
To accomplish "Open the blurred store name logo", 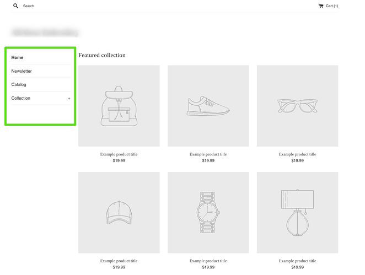I will pyautogui.click(x=46, y=33).
